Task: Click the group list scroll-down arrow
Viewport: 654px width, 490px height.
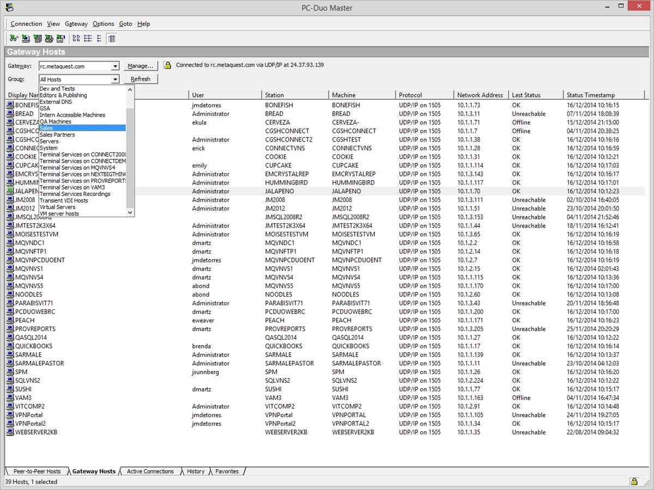Action: [130, 213]
